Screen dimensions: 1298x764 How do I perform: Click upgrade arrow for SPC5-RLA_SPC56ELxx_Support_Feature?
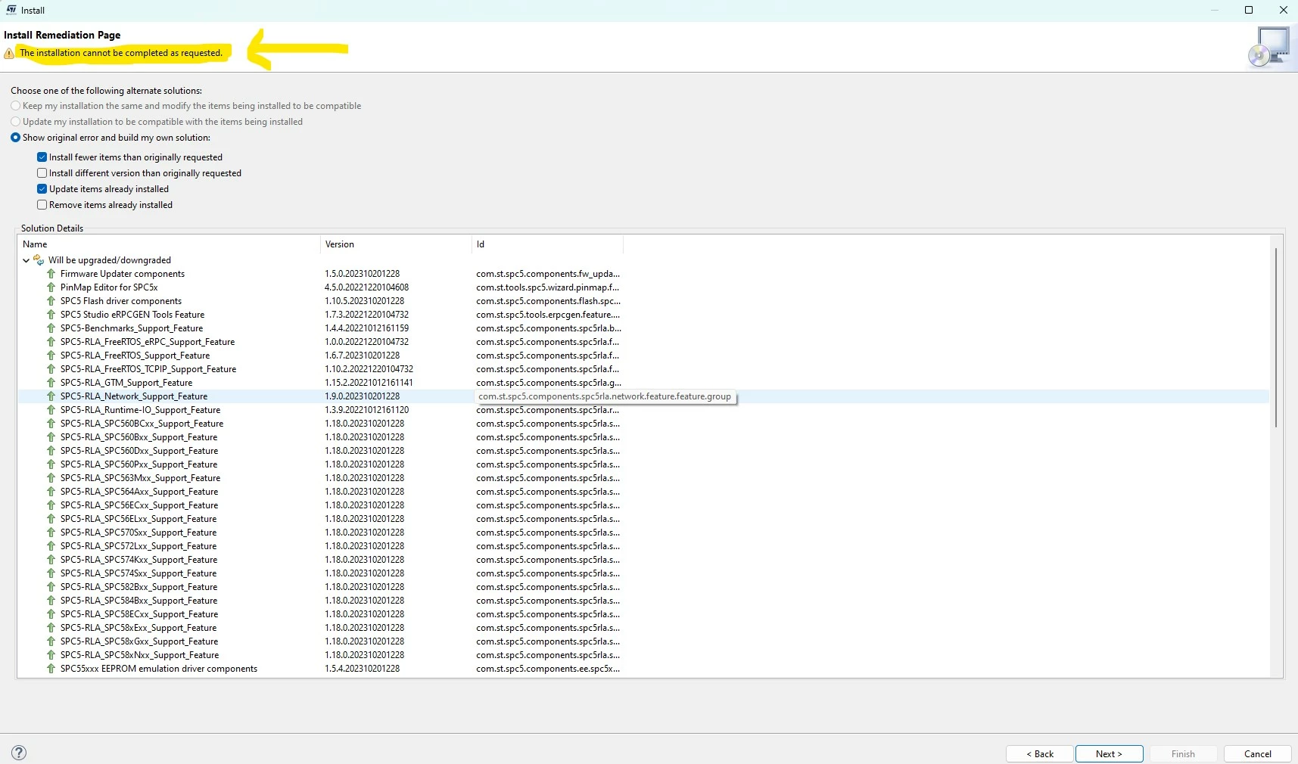pyautogui.click(x=51, y=519)
